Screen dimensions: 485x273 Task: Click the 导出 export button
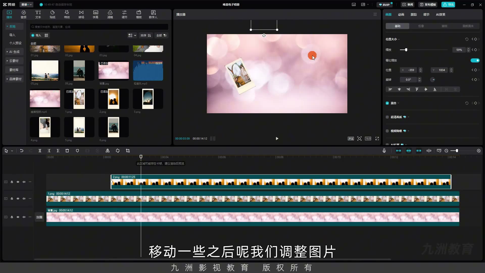tap(448, 5)
